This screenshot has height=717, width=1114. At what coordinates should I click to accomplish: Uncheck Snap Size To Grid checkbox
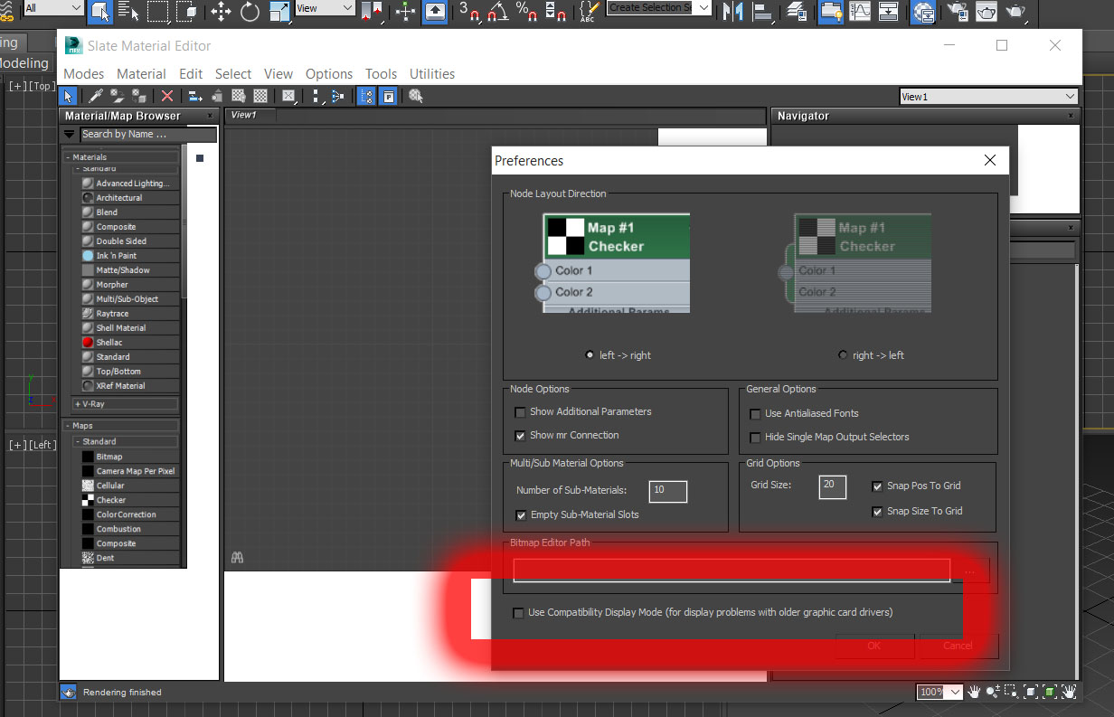click(877, 512)
